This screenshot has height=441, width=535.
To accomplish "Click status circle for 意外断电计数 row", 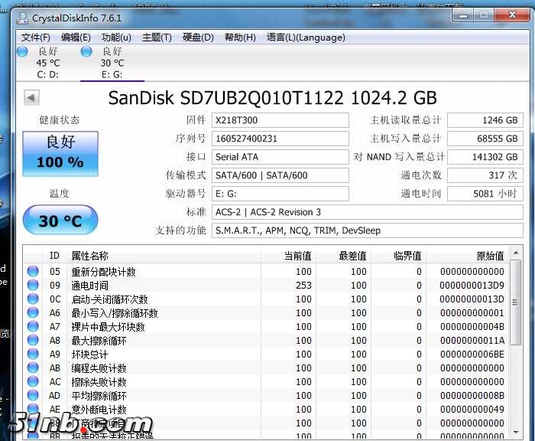I will (33, 410).
